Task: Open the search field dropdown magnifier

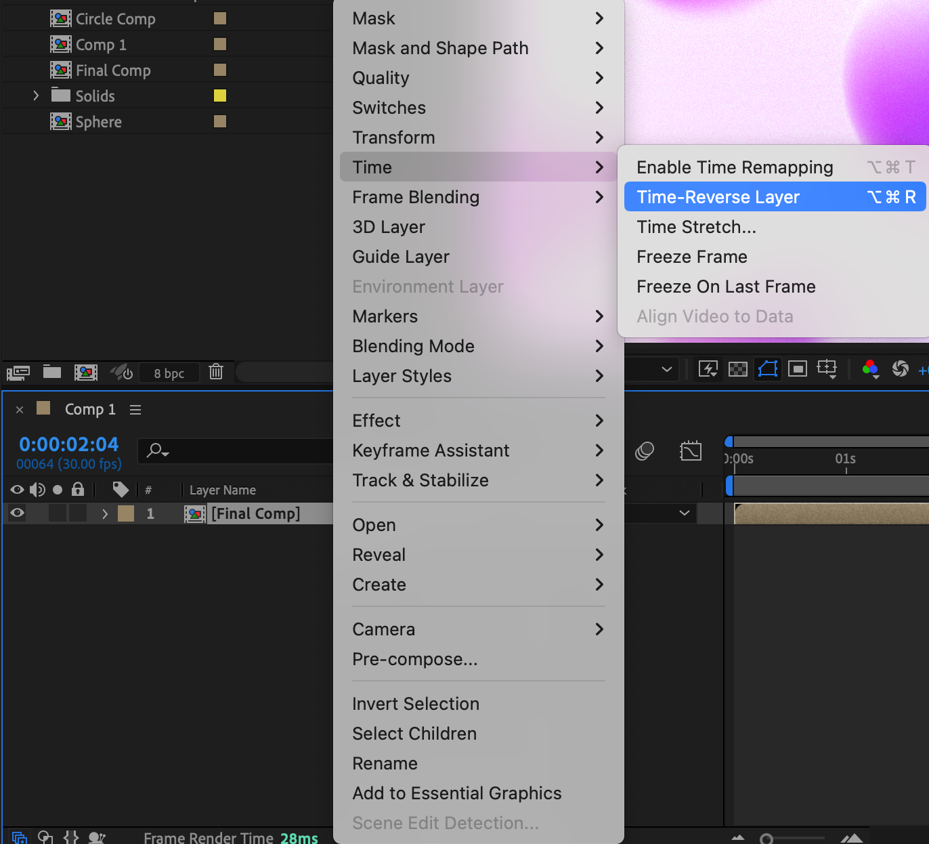Action: (158, 450)
